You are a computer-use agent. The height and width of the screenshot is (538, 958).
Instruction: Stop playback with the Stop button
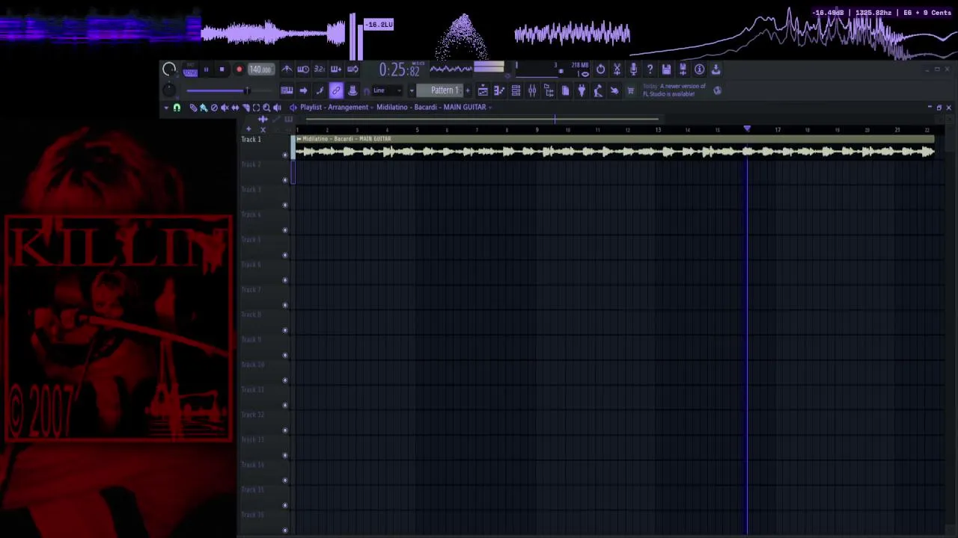point(222,69)
